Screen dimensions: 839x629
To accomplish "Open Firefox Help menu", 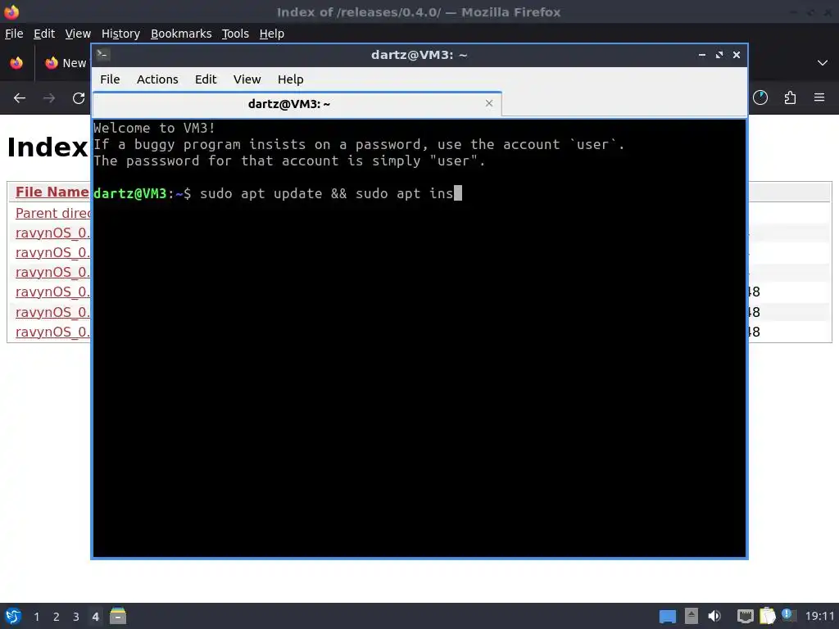I will click(x=272, y=34).
